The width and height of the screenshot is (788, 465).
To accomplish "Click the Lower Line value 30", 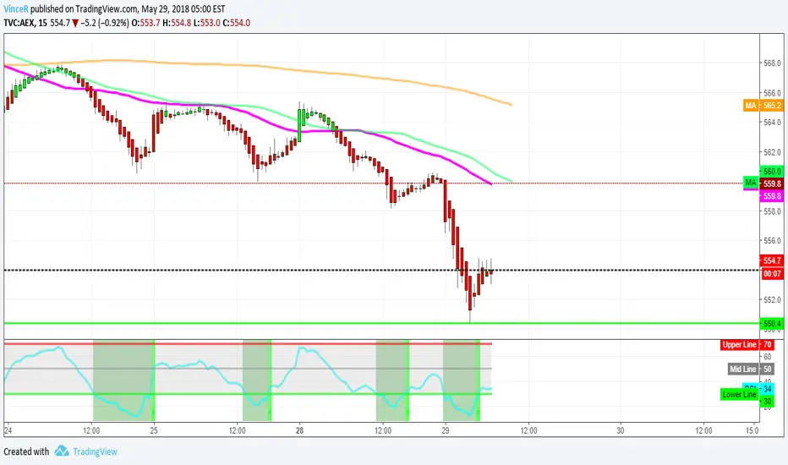I will click(x=768, y=401).
